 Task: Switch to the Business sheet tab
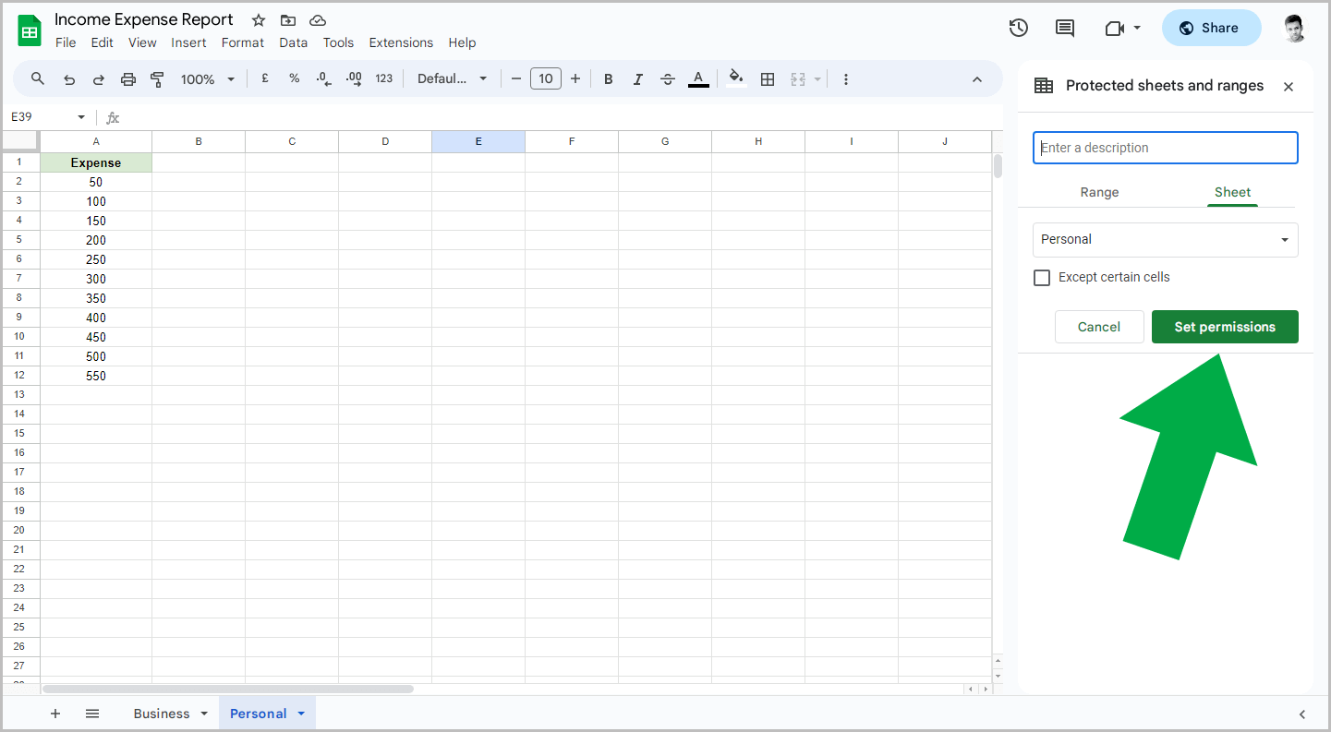click(x=162, y=714)
